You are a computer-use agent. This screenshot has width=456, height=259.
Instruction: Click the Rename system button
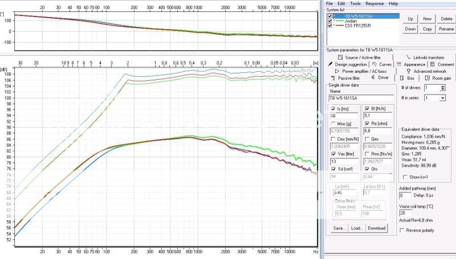coord(446,28)
